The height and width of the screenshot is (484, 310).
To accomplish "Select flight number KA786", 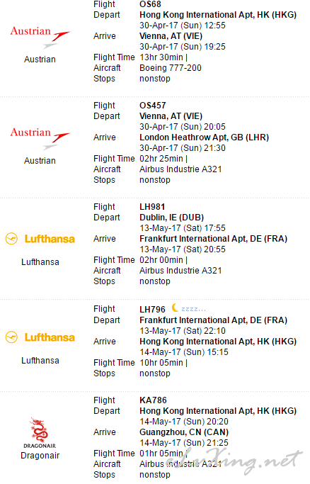I will (153, 400).
